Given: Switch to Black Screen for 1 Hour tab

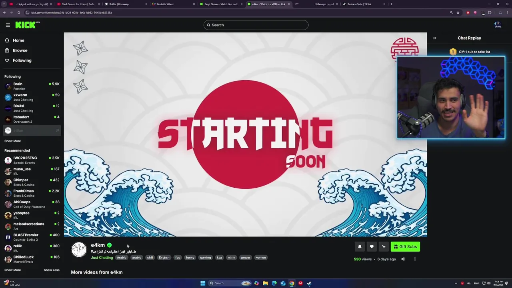Looking at the screenshot, I should 77,4.
